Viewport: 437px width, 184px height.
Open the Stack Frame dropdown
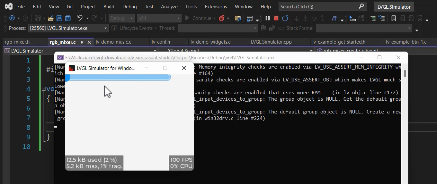pos(364,28)
